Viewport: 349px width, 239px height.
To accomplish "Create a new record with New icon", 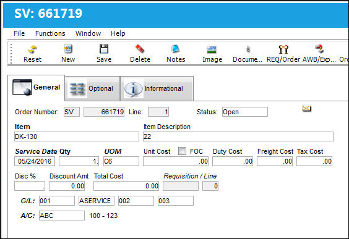I will click(x=68, y=49).
